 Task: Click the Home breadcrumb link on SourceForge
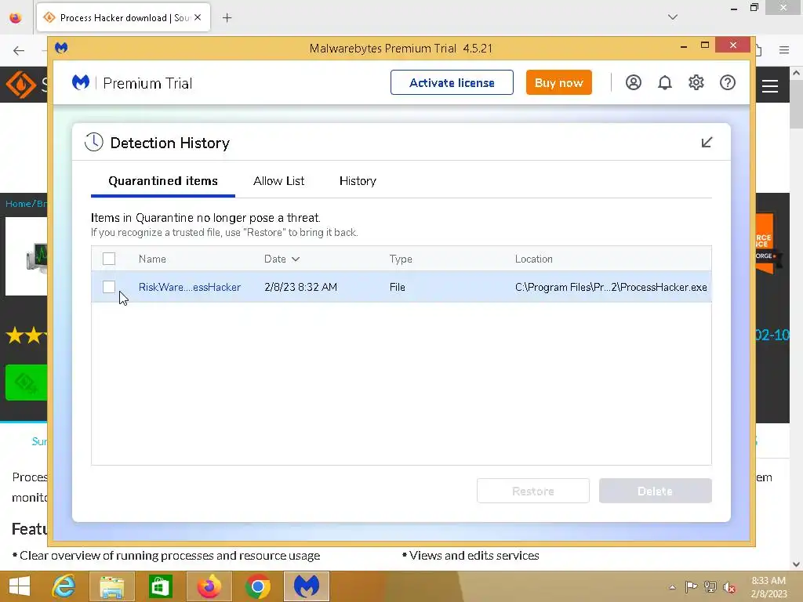[18, 204]
